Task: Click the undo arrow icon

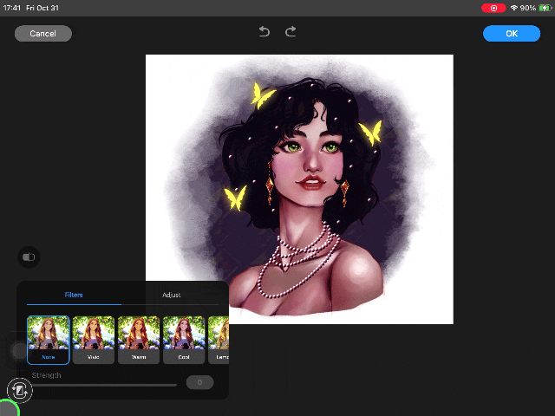Action: 264,32
